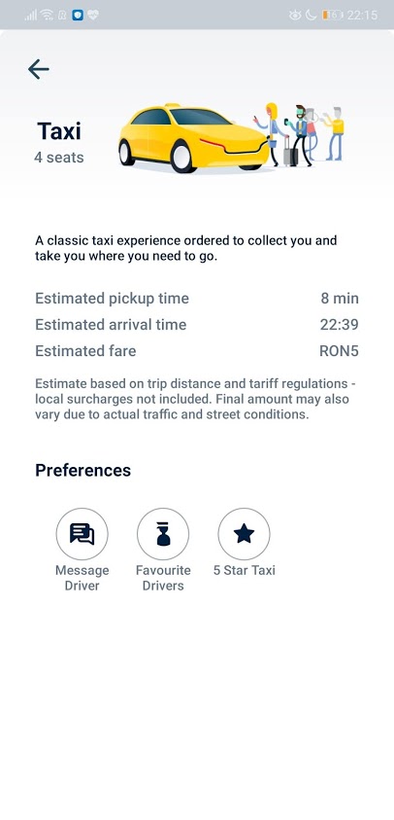Tap the moon do-not-disturb status icon
The image size is (394, 820).
click(x=311, y=16)
